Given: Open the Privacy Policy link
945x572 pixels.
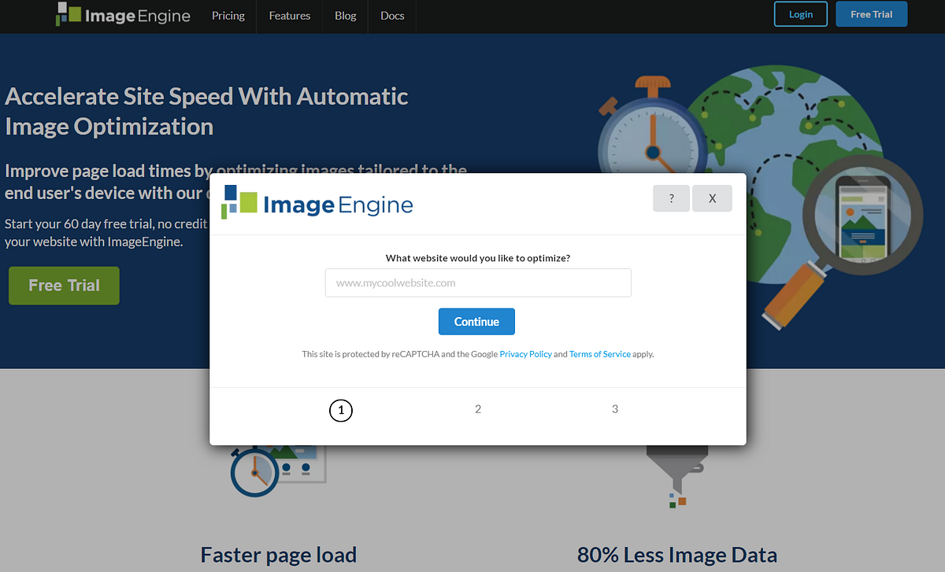Looking at the screenshot, I should 525,354.
